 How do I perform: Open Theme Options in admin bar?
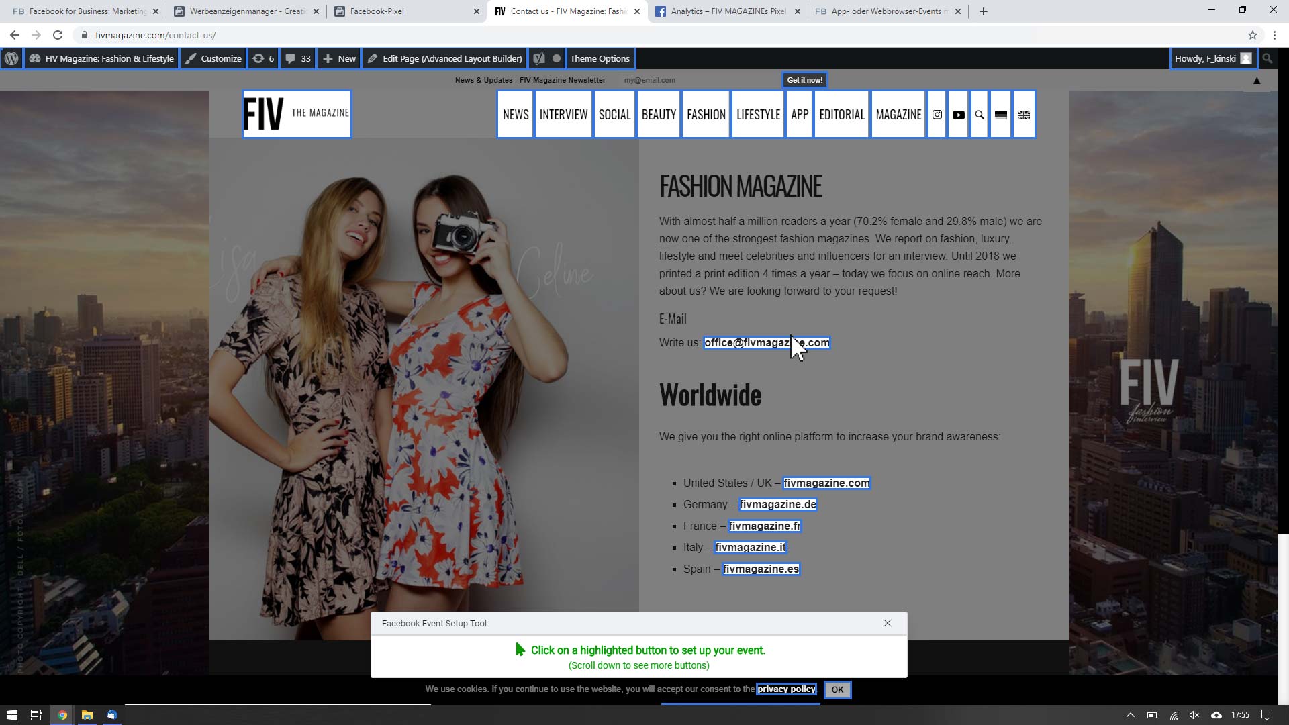coord(600,58)
